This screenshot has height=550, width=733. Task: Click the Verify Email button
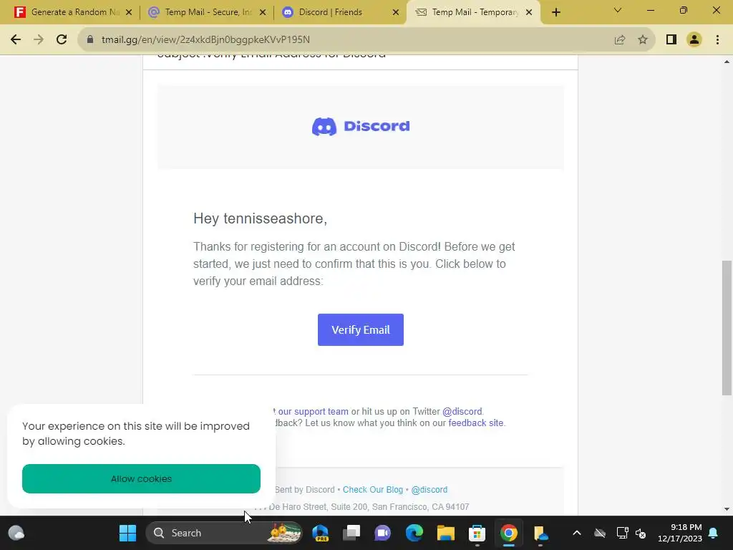tap(361, 329)
